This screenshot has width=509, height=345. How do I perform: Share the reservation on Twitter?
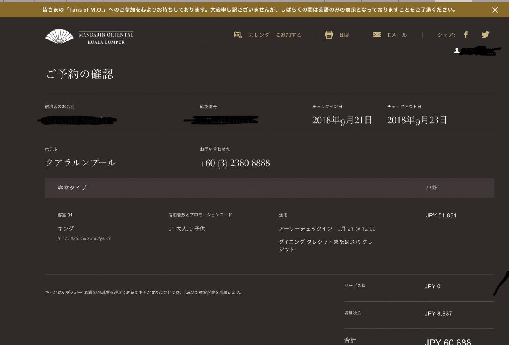[485, 35]
